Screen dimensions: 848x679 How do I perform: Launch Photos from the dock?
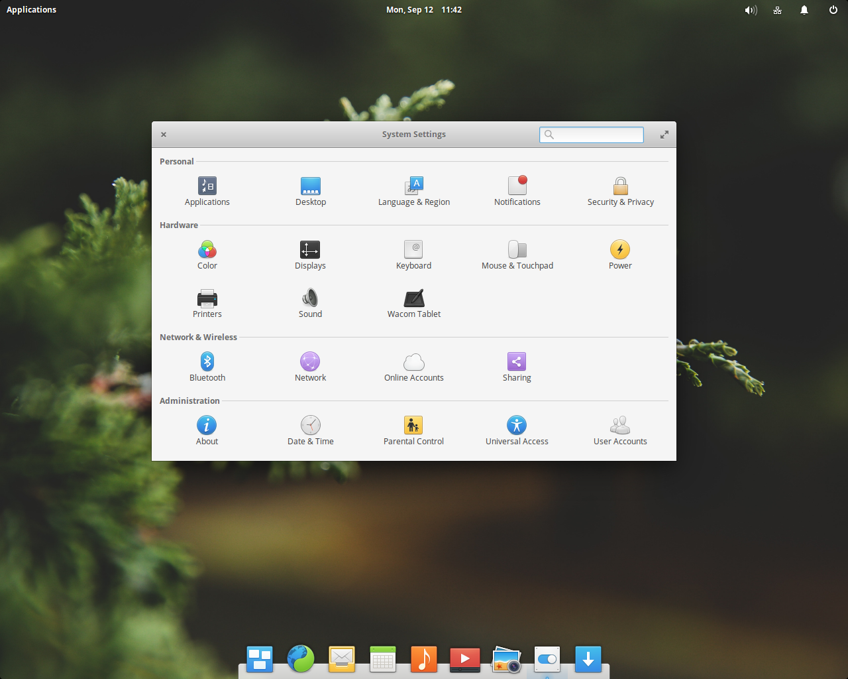(506, 659)
